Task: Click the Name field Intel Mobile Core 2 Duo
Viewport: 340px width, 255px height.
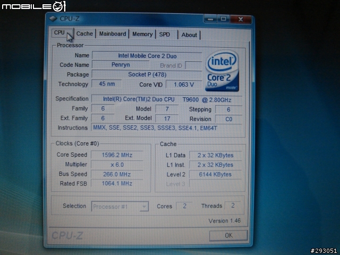Action: coord(147,56)
